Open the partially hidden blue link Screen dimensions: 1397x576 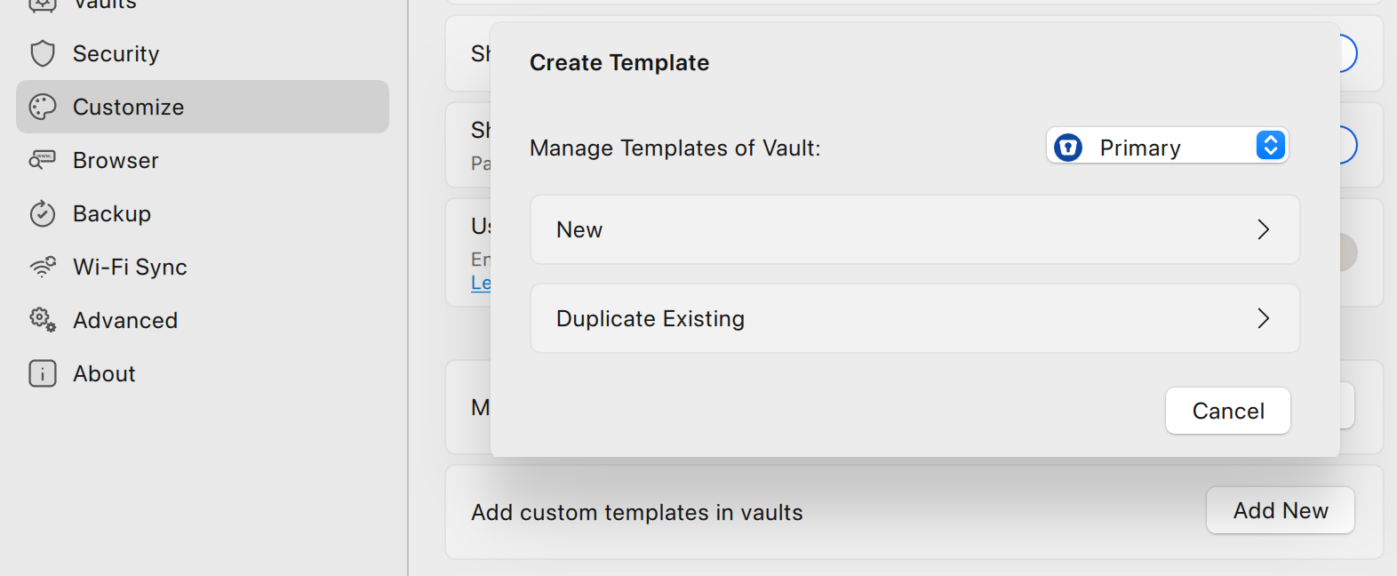[x=481, y=284]
